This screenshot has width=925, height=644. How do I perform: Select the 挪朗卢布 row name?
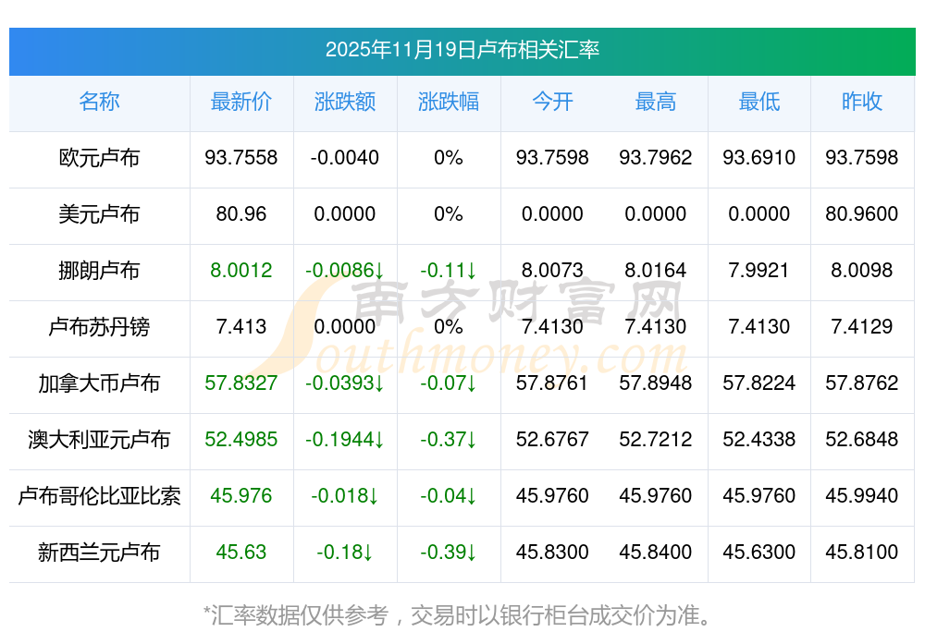point(99,271)
